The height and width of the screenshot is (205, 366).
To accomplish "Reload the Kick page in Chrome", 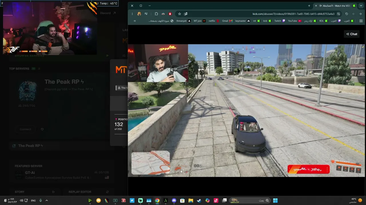I will [347, 14].
